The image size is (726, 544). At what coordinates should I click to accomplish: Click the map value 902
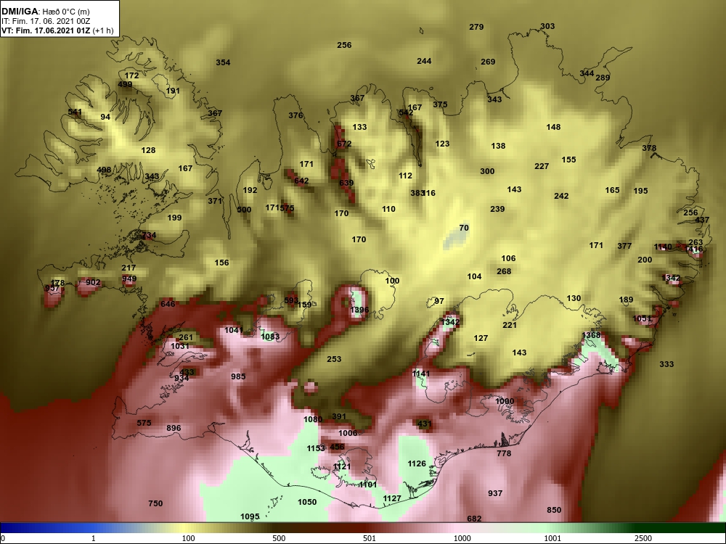pos(93,283)
